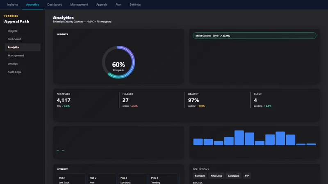Open the Pick 2 New card
The image size is (328, 184).
click(102, 179)
